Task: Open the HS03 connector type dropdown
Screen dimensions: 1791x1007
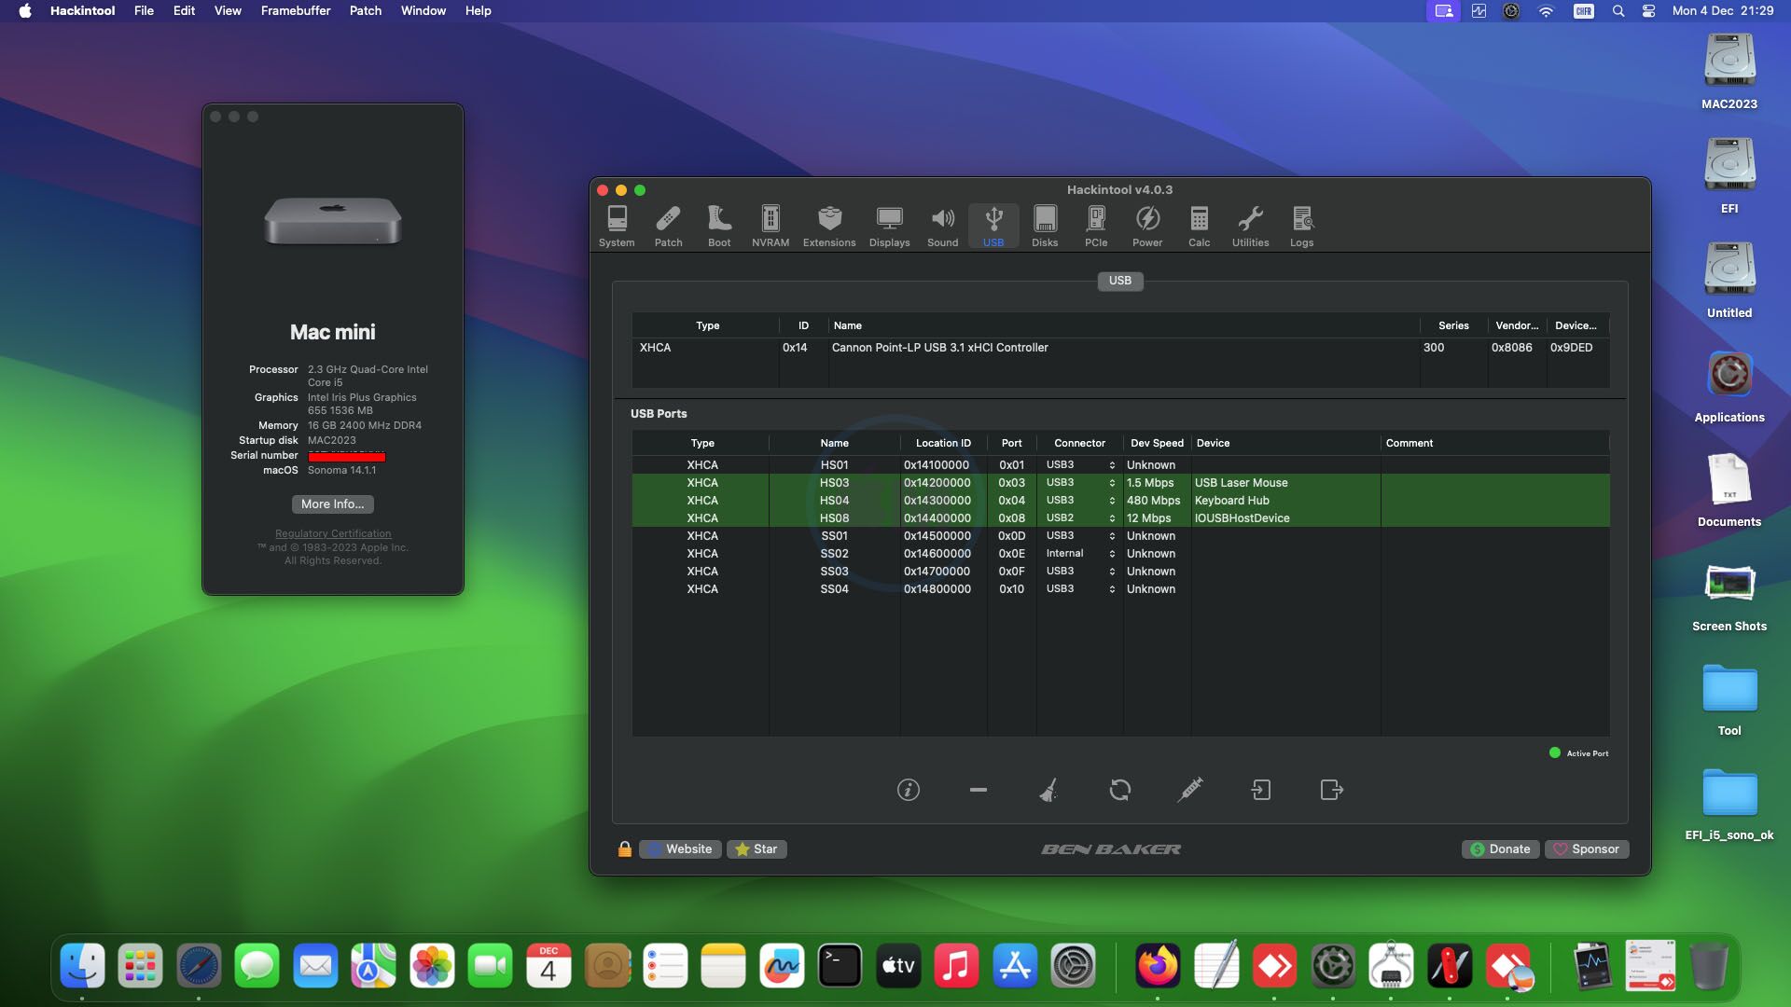Action: (x=1080, y=482)
